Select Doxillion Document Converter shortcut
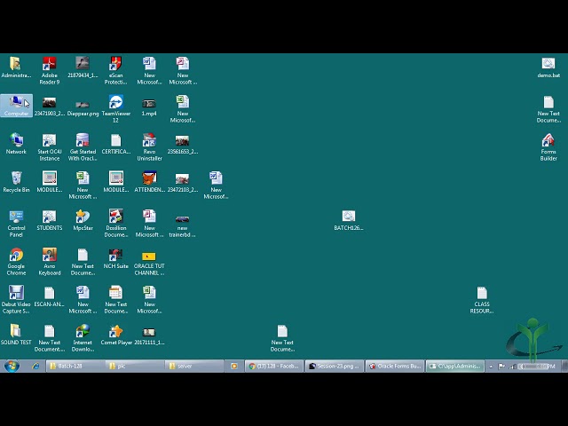 pos(115,224)
